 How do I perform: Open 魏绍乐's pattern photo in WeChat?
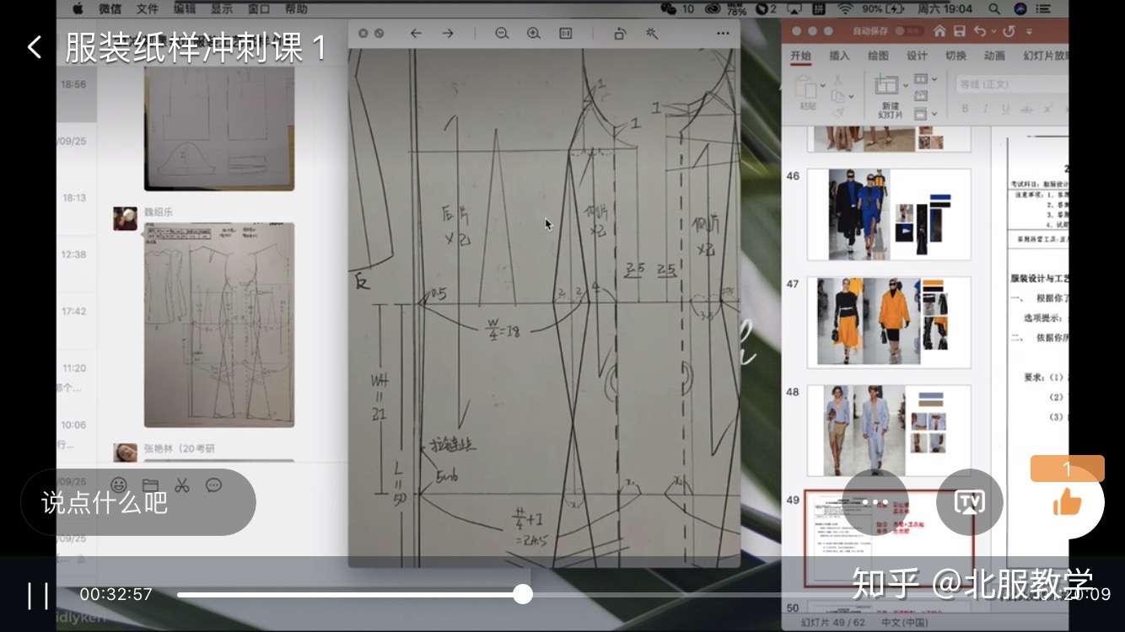219,324
